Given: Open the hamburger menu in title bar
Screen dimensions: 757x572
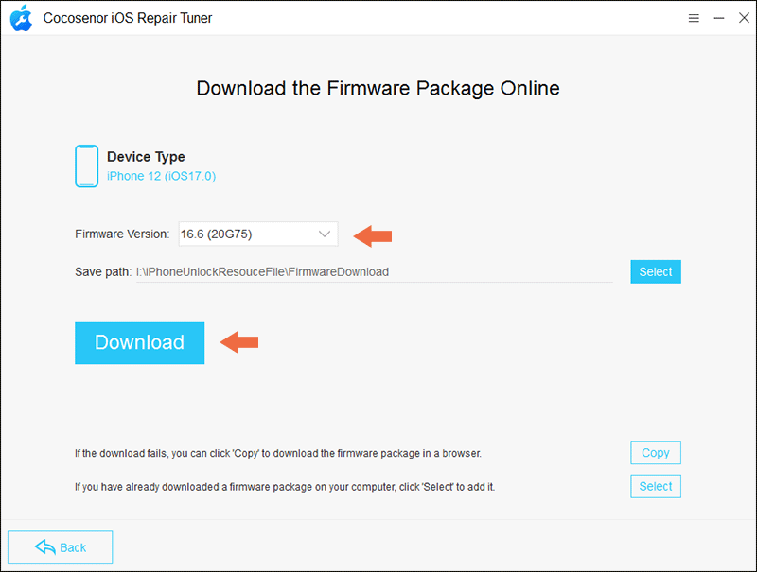Looking at the screenshot, I should pyautogui.click(x=694, y=18).
